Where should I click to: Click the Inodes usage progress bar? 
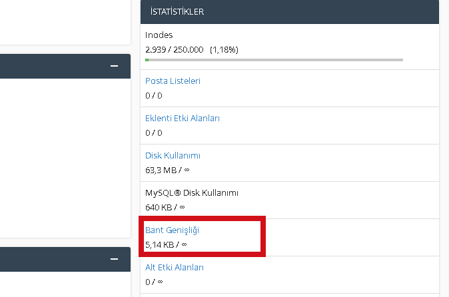274,60
